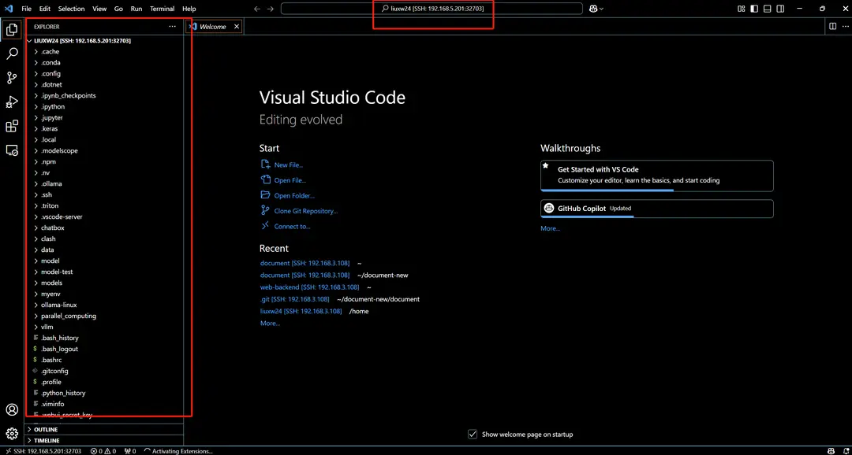Image resolution: width=852 pixels, height=455 pixels.
Task: Open the Remote Explorer view icon
Action: click(x=11, y=150)
